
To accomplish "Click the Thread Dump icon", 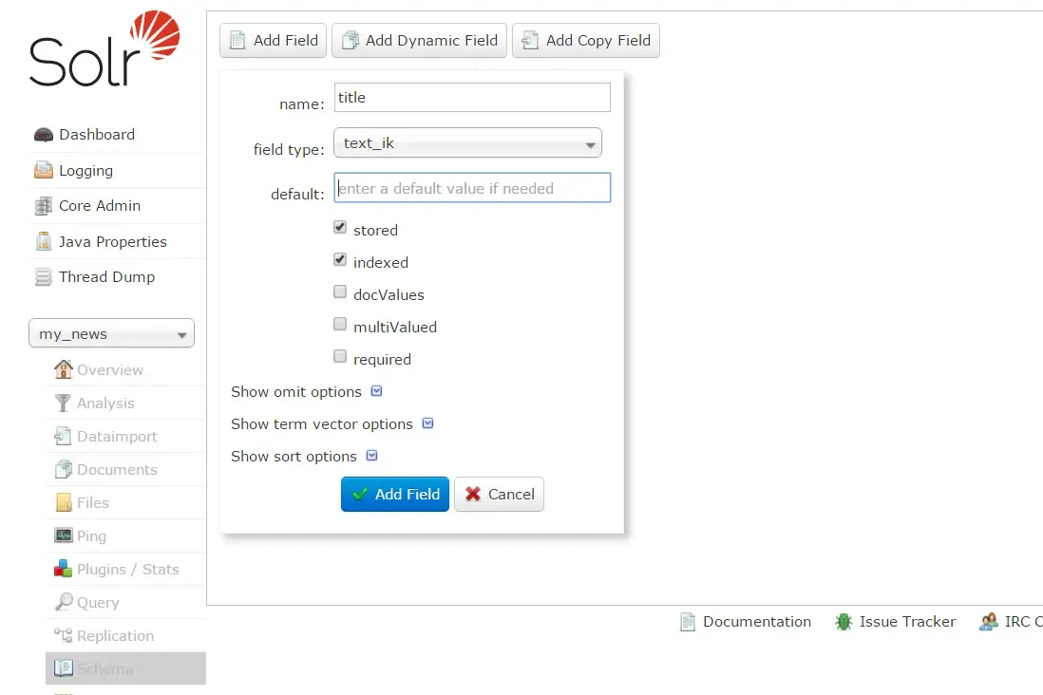I will click(44, 276).
